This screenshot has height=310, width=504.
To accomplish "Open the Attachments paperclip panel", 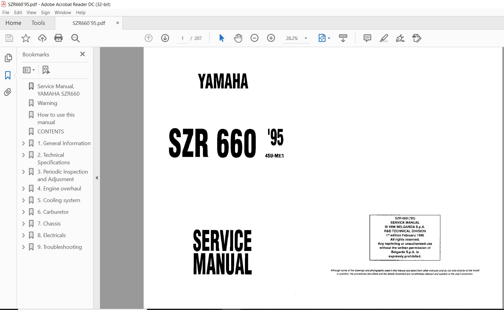I will [8, 92].
